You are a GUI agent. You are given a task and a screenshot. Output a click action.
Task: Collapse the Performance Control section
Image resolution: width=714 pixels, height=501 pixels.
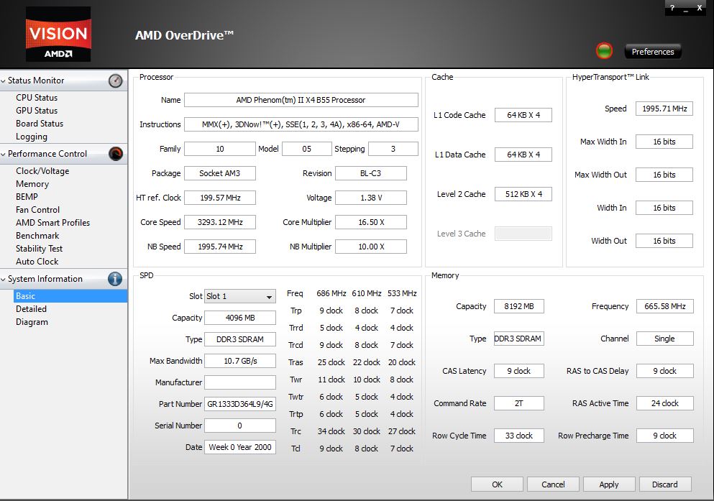pos(3,155)
